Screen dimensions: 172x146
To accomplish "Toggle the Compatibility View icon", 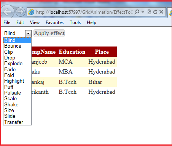I will [149, 12].
